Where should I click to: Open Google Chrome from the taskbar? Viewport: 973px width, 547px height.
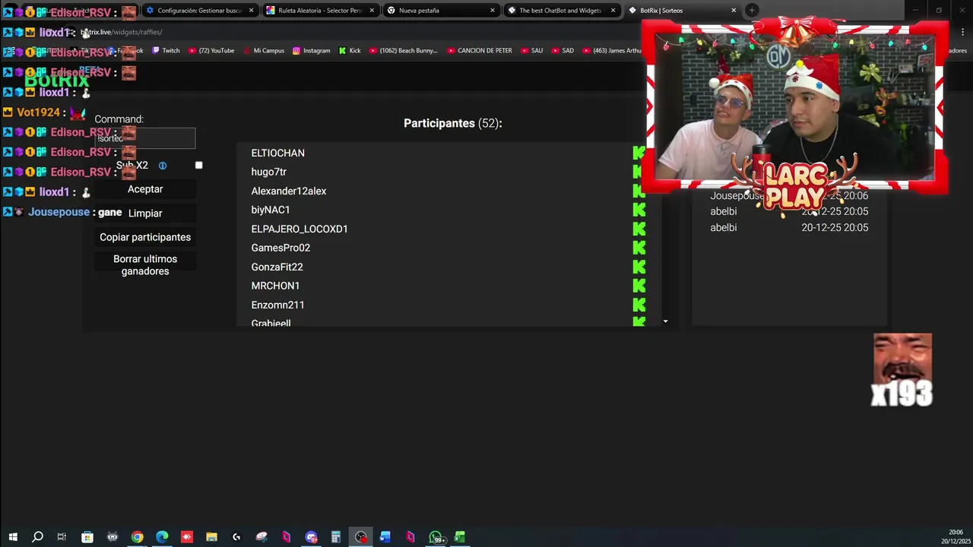(x=137, y=537)
